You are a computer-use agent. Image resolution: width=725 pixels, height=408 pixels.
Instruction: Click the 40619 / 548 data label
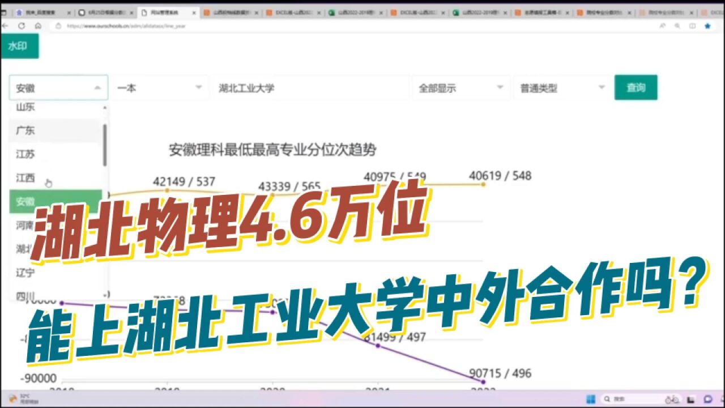click(x=500, y=176)
